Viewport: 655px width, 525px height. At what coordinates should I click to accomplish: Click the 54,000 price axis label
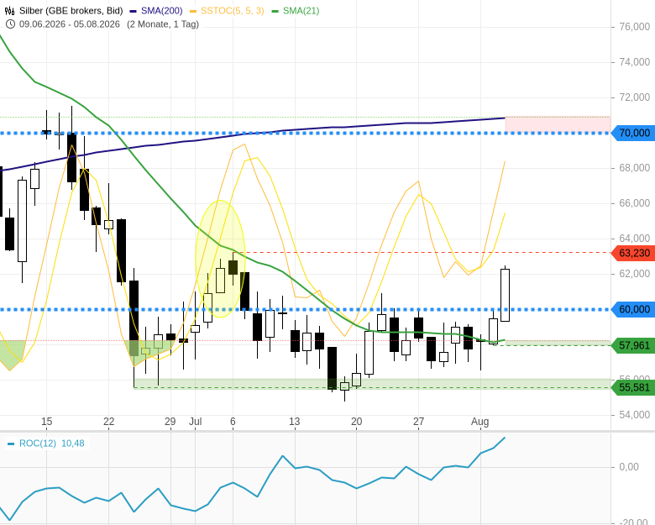[635, 415]
